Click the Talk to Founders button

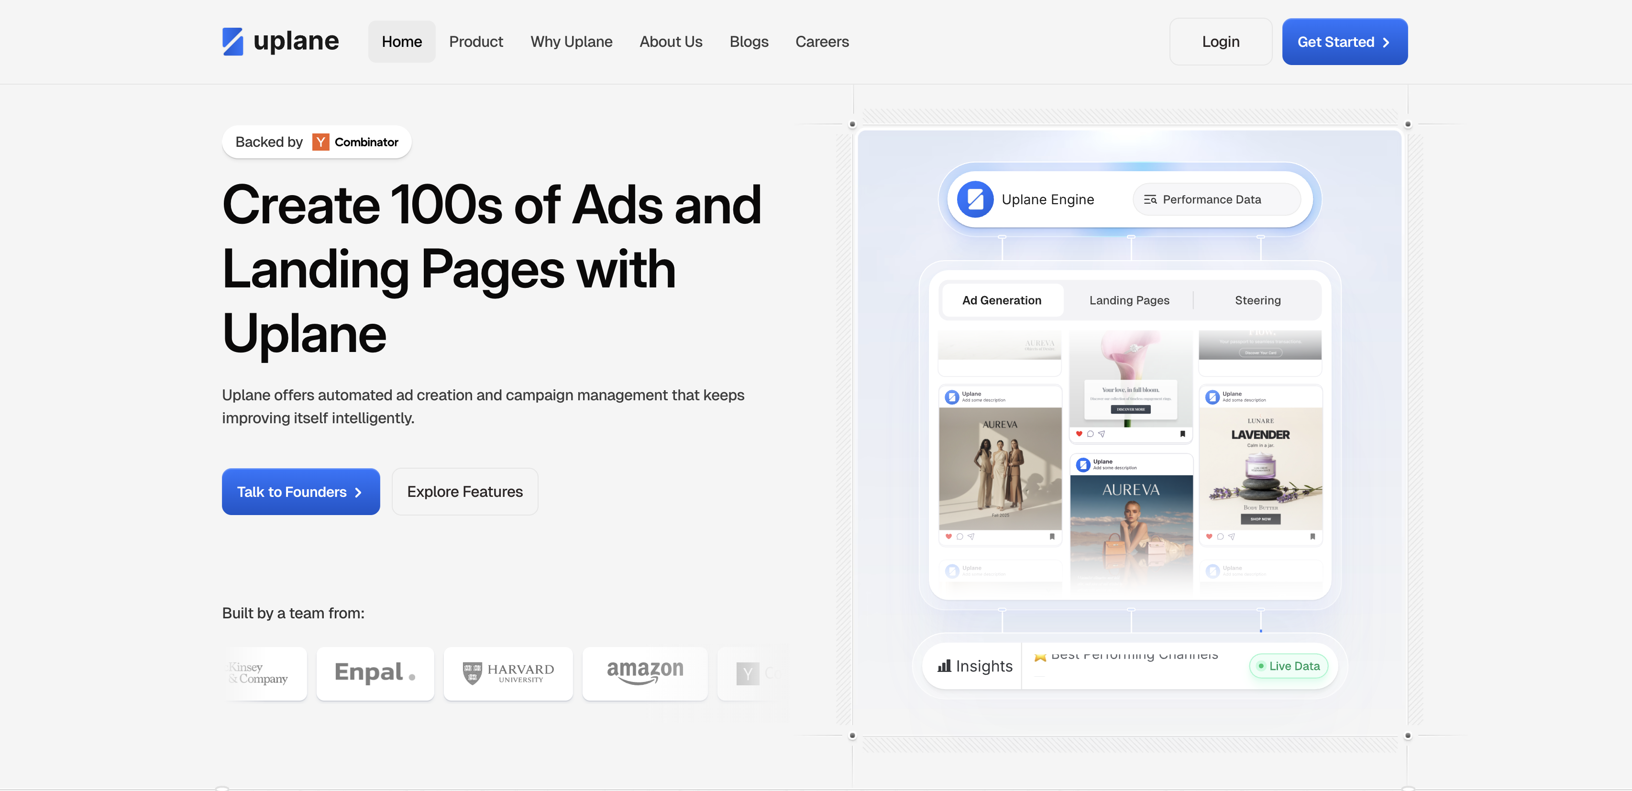click(x=300, y=492)
